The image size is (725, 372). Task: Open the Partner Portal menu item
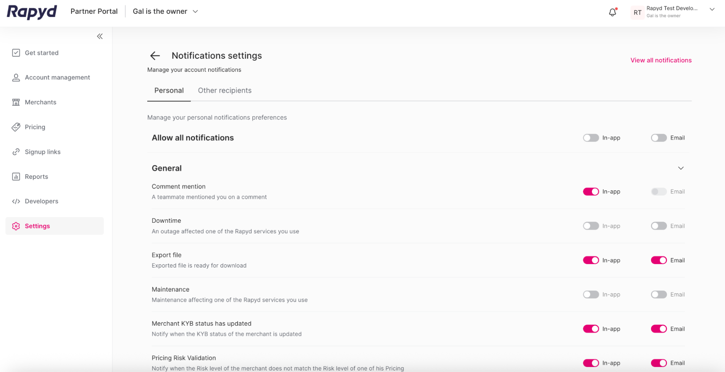point(94,11)
